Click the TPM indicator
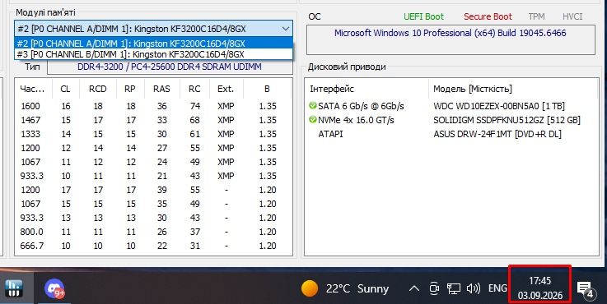This screenshot has width=607, height=304. 536,16
